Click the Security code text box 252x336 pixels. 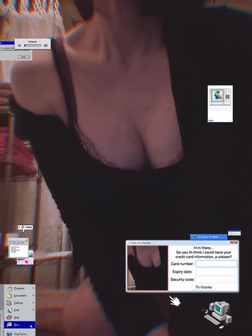point(217,280)
